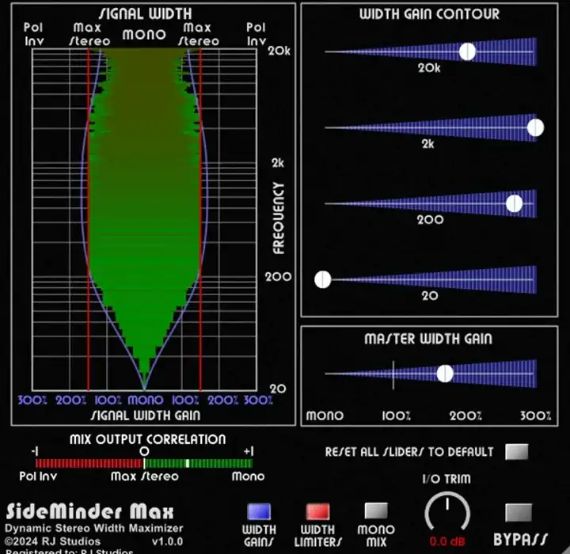This screenshot has width=570, height=554.
Task: Click the SideMinder Max logo text
Action: 89,511
